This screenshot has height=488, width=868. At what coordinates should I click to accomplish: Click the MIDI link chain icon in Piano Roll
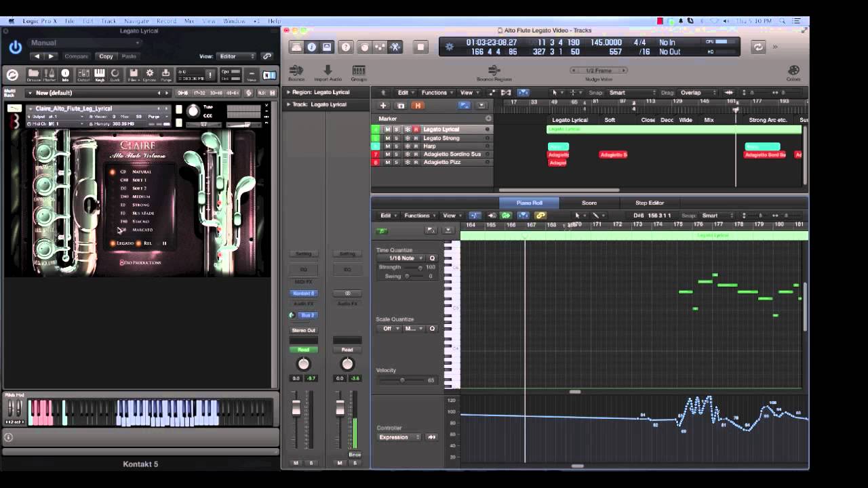click(540, 216)
